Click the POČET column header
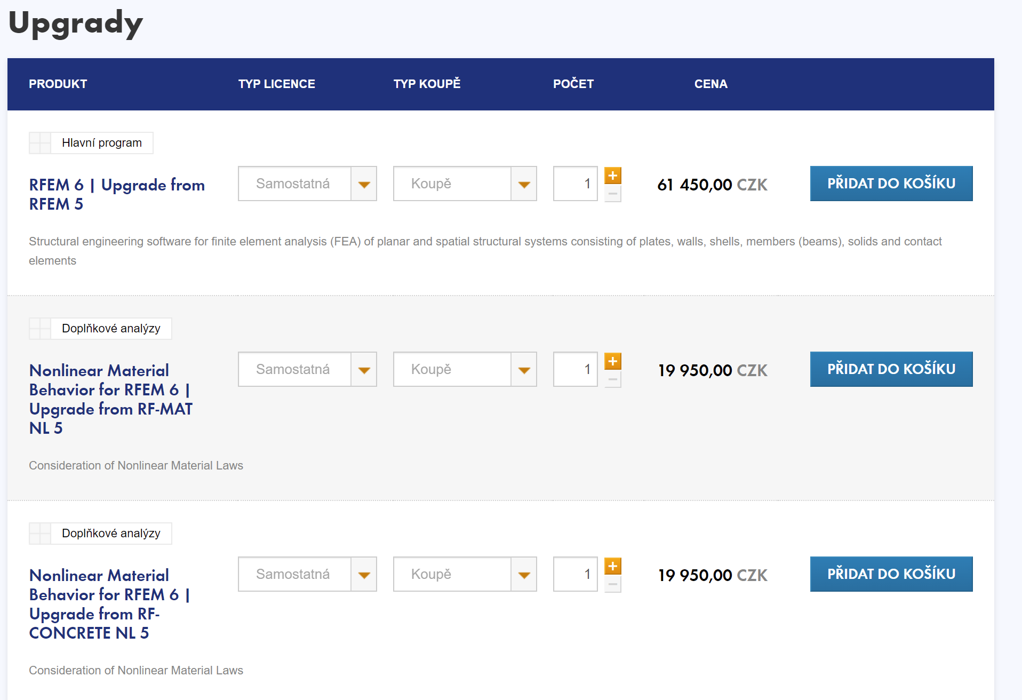This screenshot has height=700, width=1022. pyautogui.click(x=573, y=84)
